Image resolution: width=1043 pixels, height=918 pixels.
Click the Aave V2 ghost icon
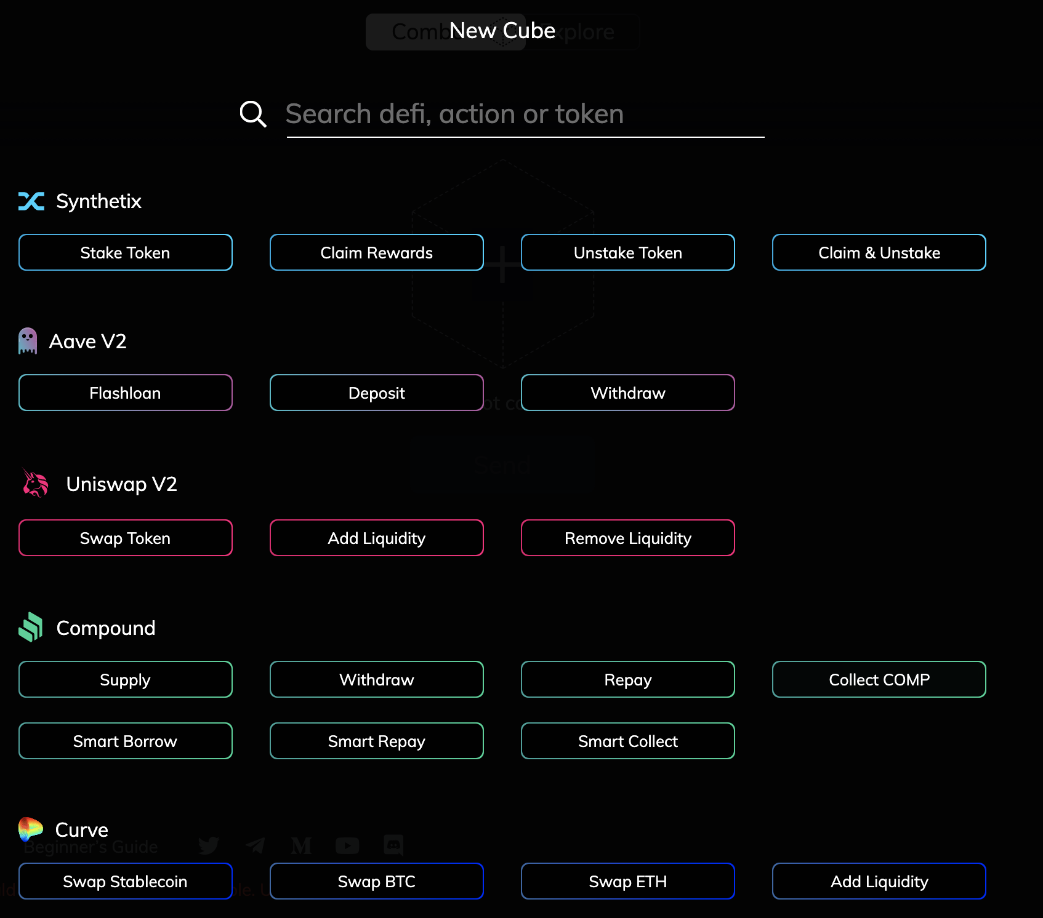click(x=28, y=341)
